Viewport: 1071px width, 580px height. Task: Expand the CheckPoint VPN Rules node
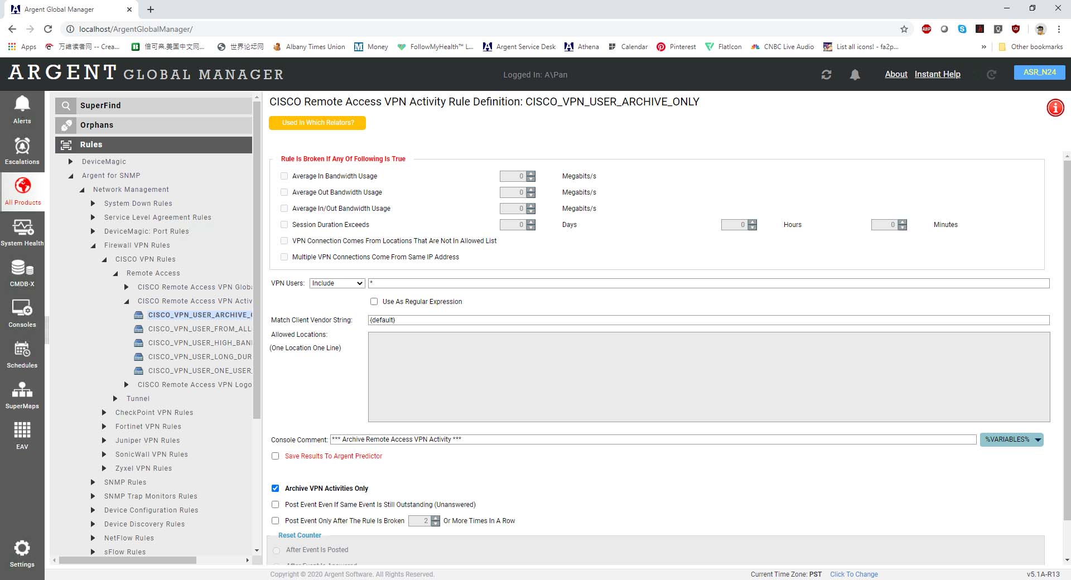click(104, 413)
